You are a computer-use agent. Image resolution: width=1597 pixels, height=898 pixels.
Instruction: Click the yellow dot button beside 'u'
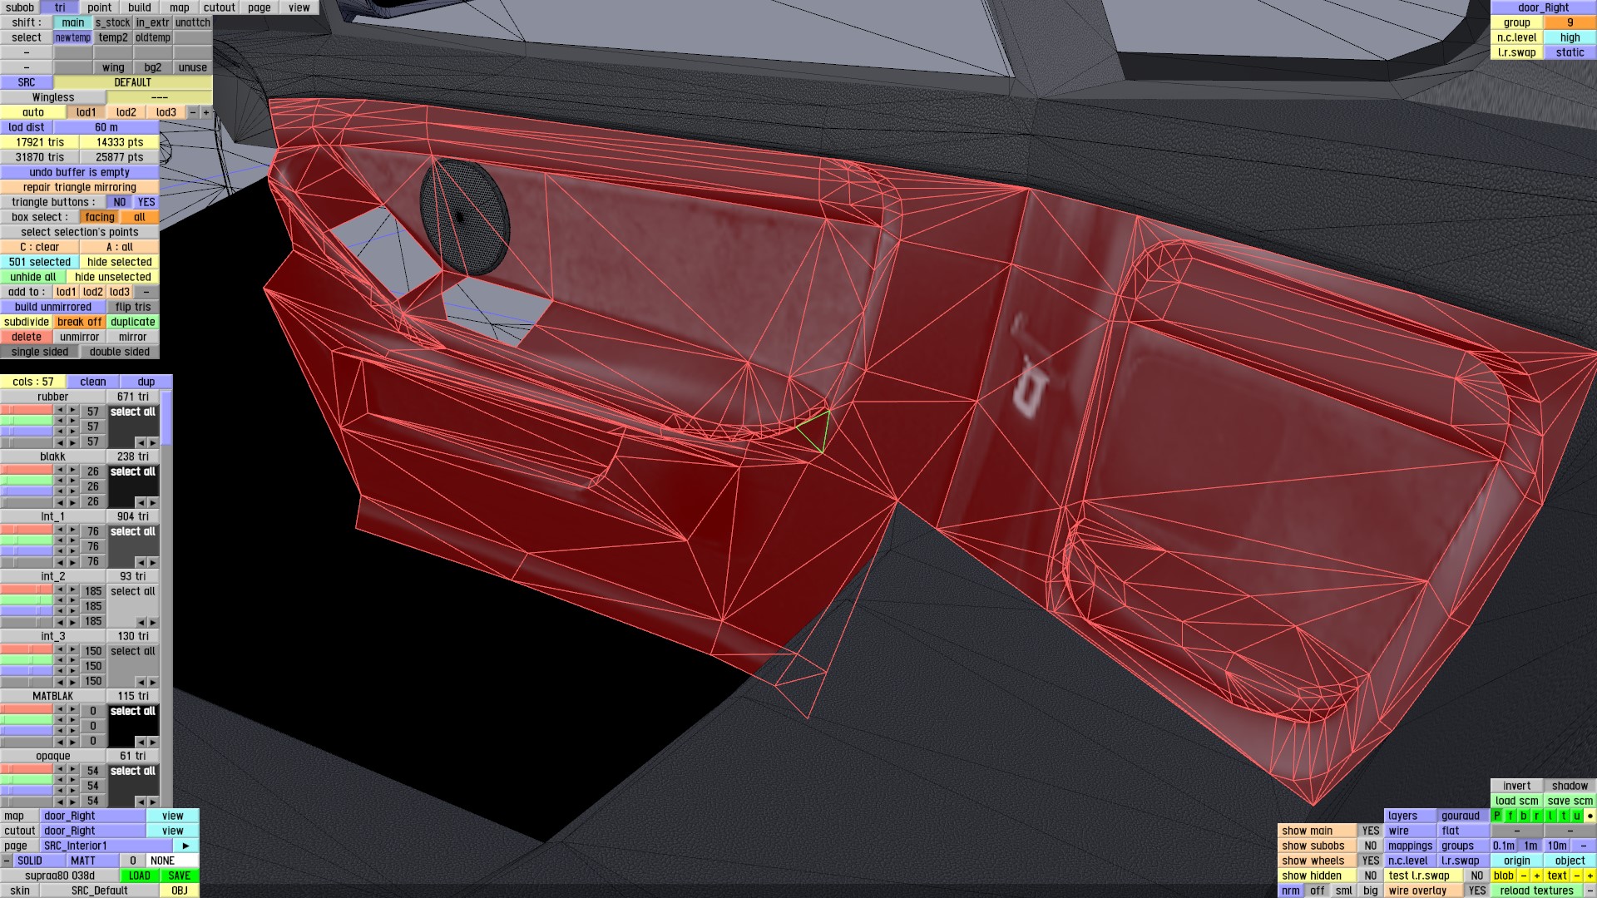(1590, 816)
